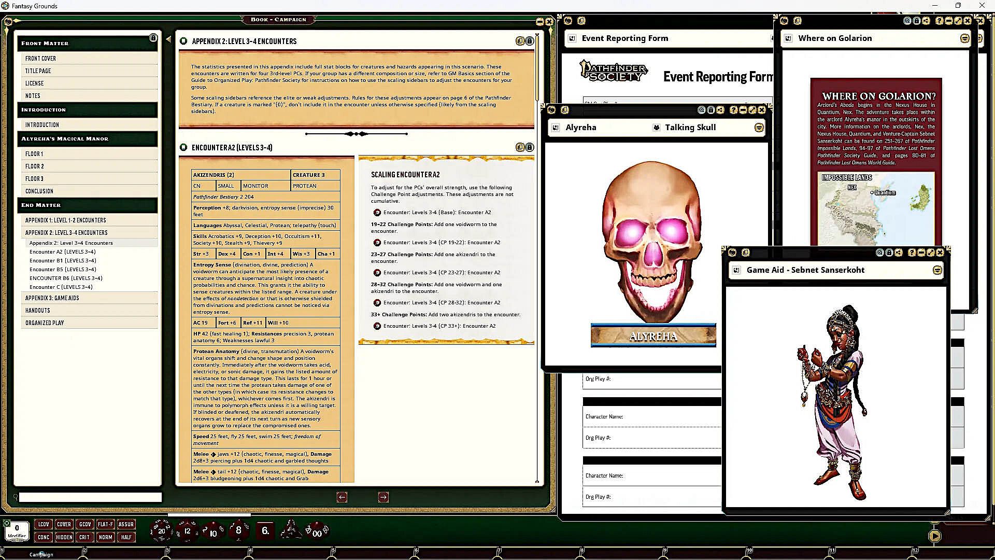
Task: Toggle the CONC modifier button
Action: pos(44,537)
